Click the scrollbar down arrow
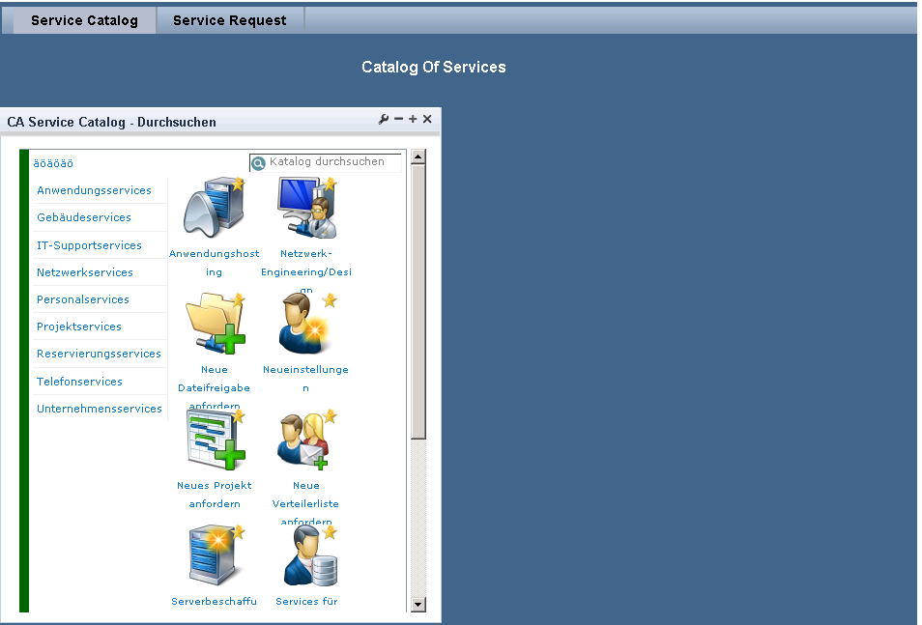This screenshot has width=922, height=625. point(418,605)
